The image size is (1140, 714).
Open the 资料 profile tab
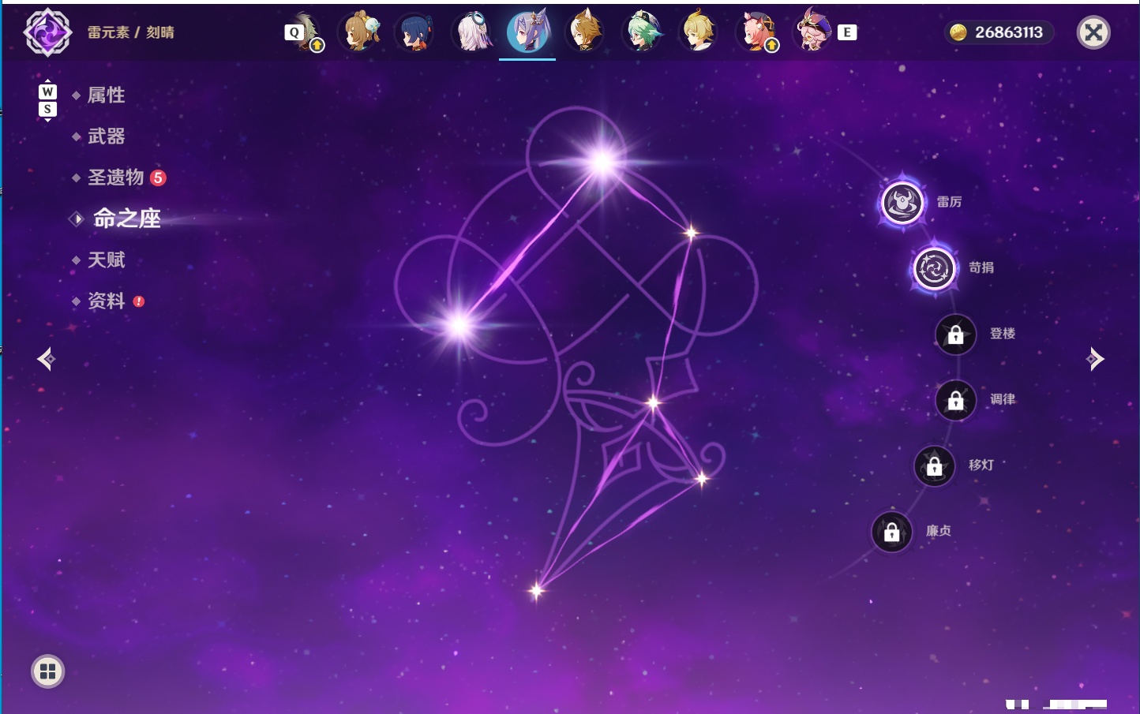tap(106, 301)
